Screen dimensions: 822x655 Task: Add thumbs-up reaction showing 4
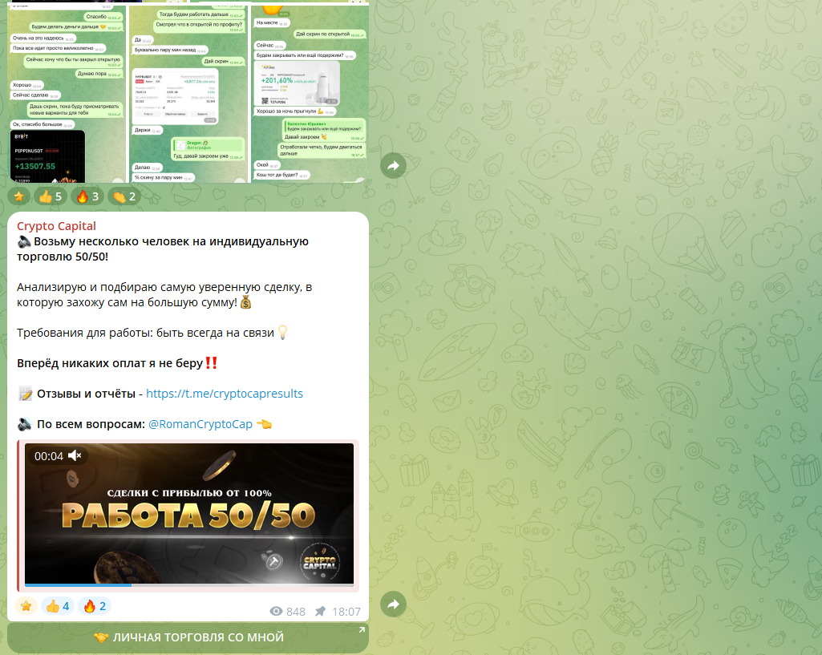(58, 606)
